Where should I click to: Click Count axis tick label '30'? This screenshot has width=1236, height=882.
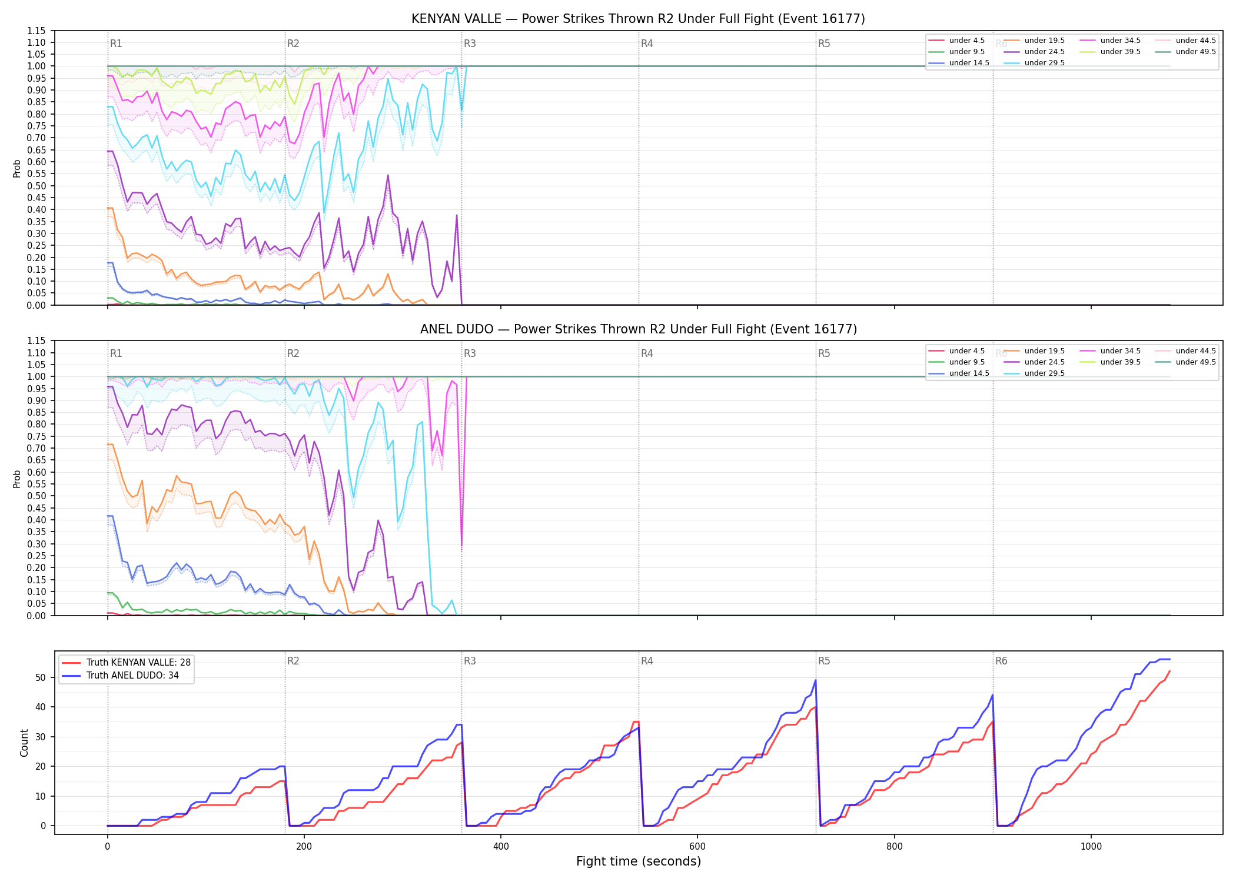[x=41, y=737]
